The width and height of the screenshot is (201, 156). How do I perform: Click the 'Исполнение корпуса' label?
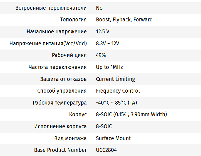pyautogui.click(x=60, y=126)
